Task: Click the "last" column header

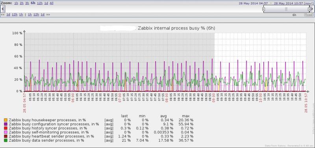Action: point(124,116)
